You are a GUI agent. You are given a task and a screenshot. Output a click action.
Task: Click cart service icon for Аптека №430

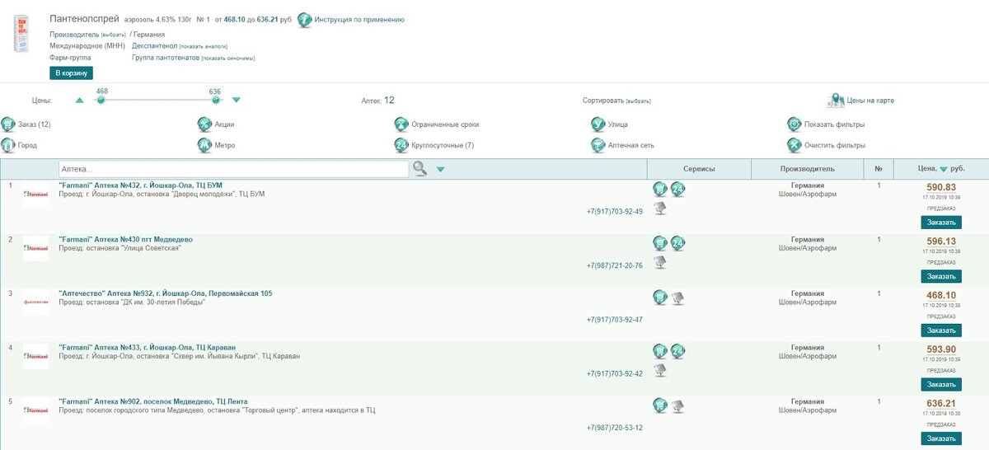pyautogui.click(x=660, y=243)
